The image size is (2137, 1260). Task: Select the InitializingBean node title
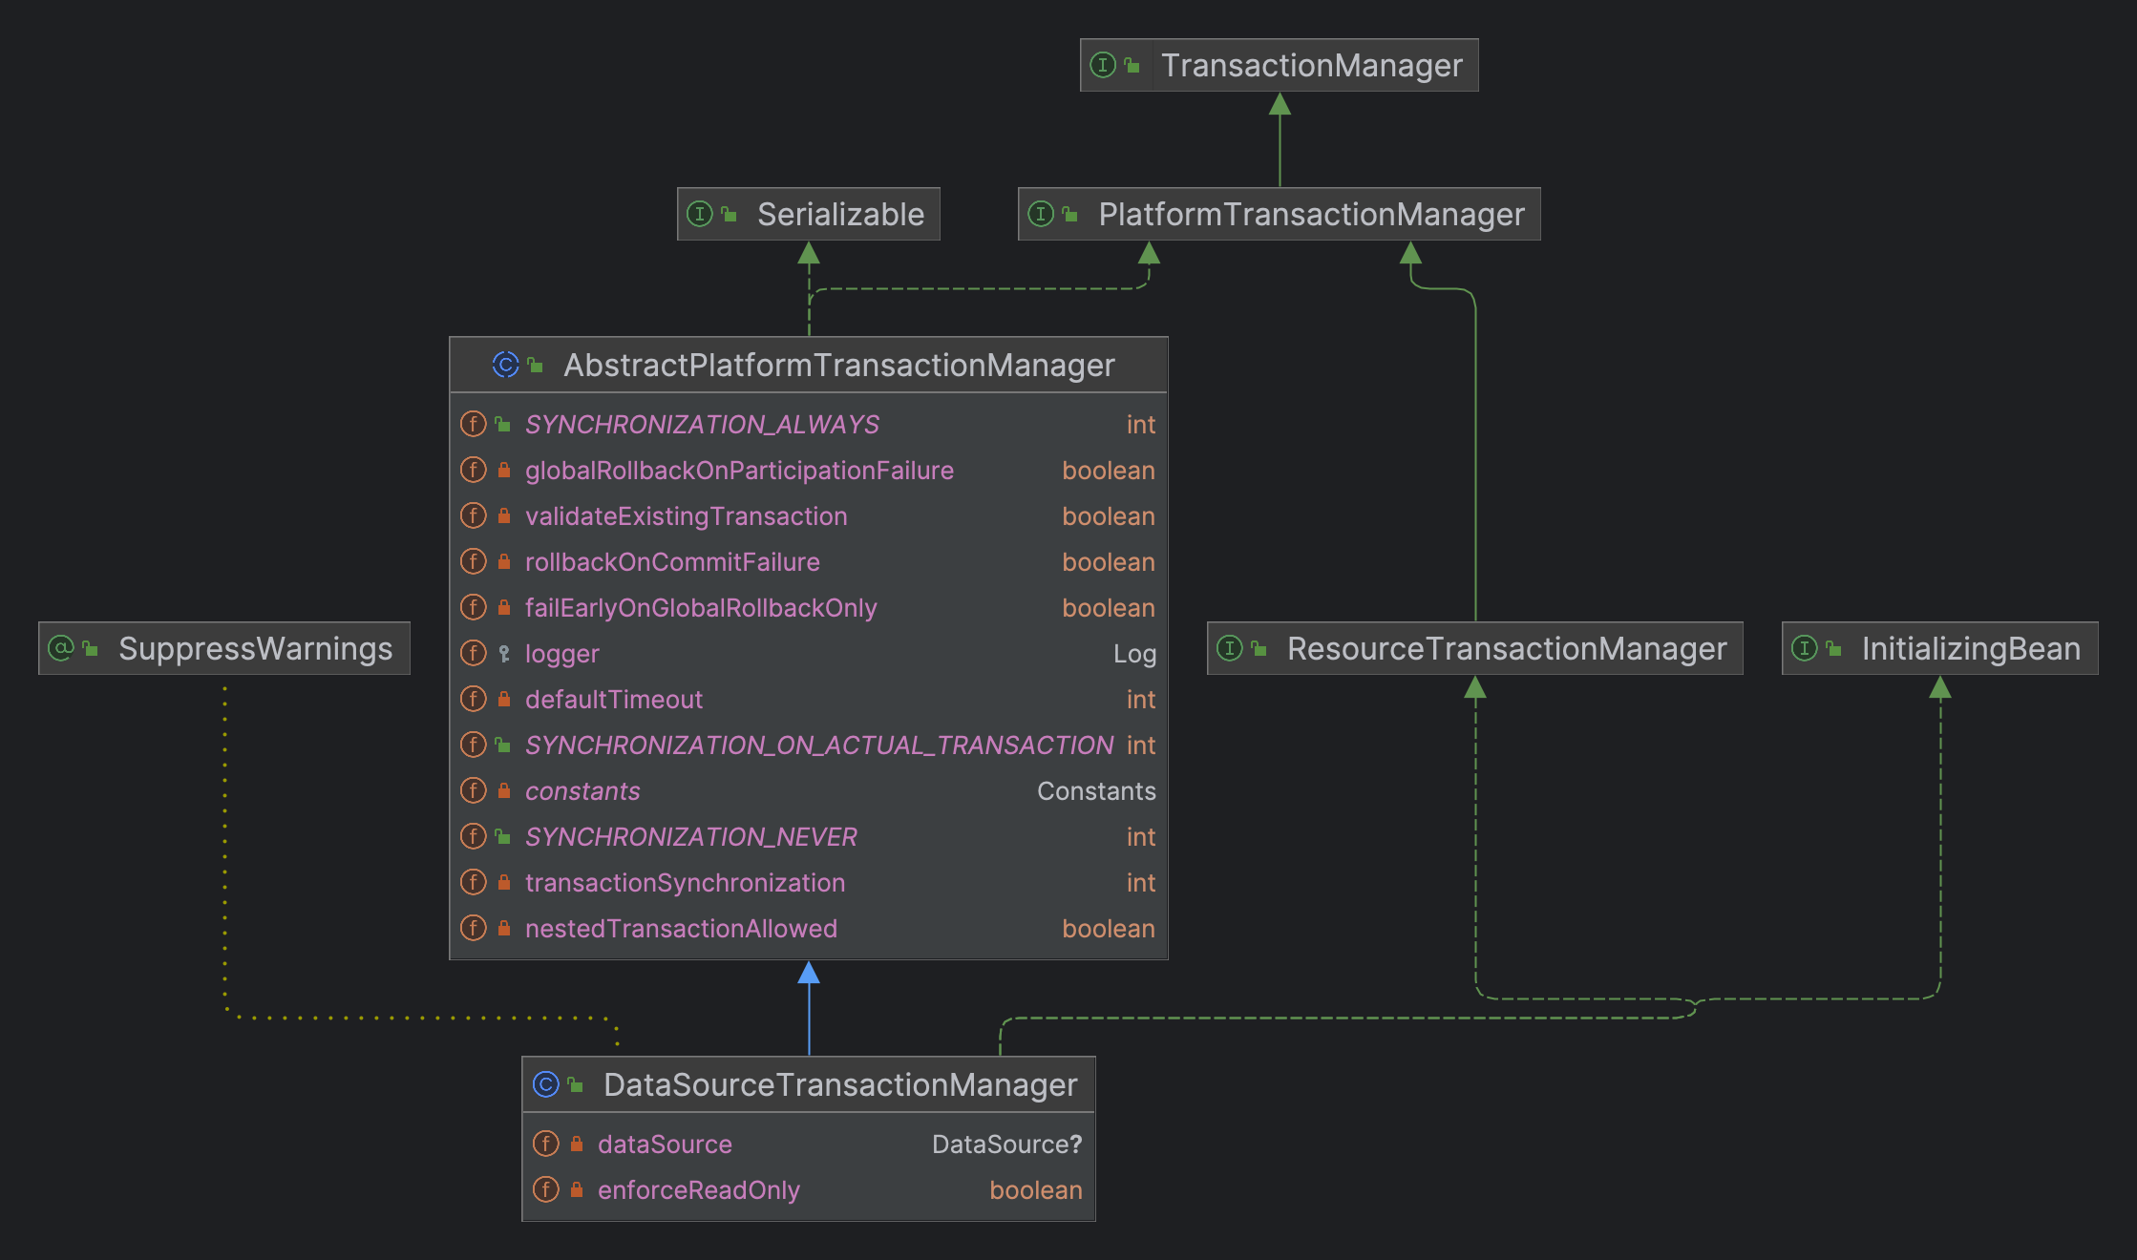pyautogui.click(x=1971, y=648)
